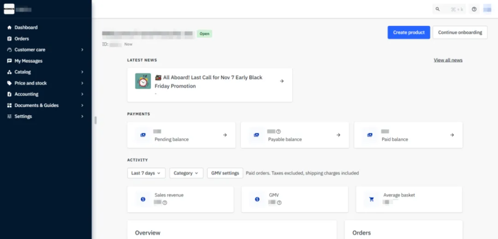The height and width of the screenshot is (239, 498).
Task: Follow the View all news link
Action: (x=448, y=60)
